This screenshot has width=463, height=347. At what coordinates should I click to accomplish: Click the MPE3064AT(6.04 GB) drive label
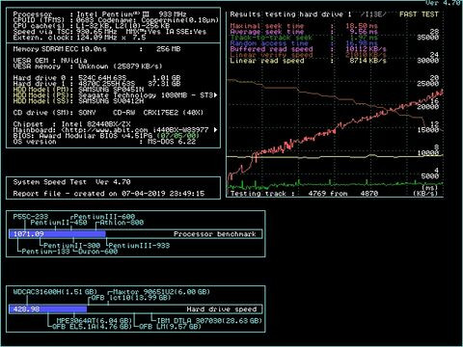95,321
